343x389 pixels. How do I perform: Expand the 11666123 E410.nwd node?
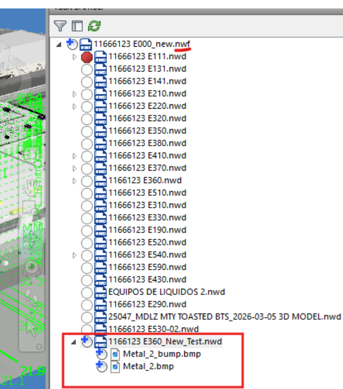[x=74, y=156]
